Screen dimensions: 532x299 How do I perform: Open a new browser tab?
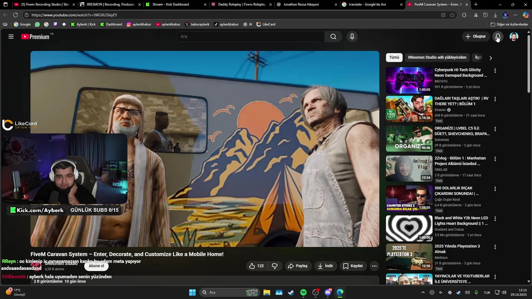coord(476,5)
